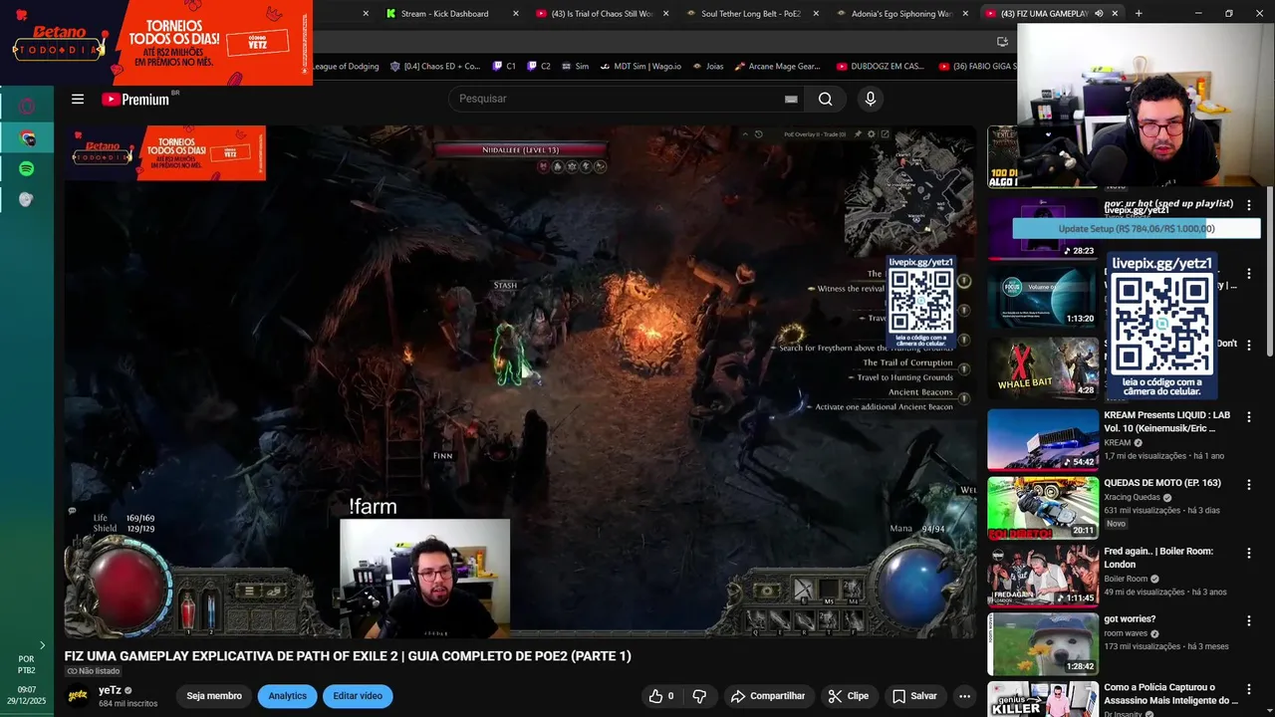1275x717 pixels.
Task: Open the Xracing Quedas channel name
Action: point(1132,497)
